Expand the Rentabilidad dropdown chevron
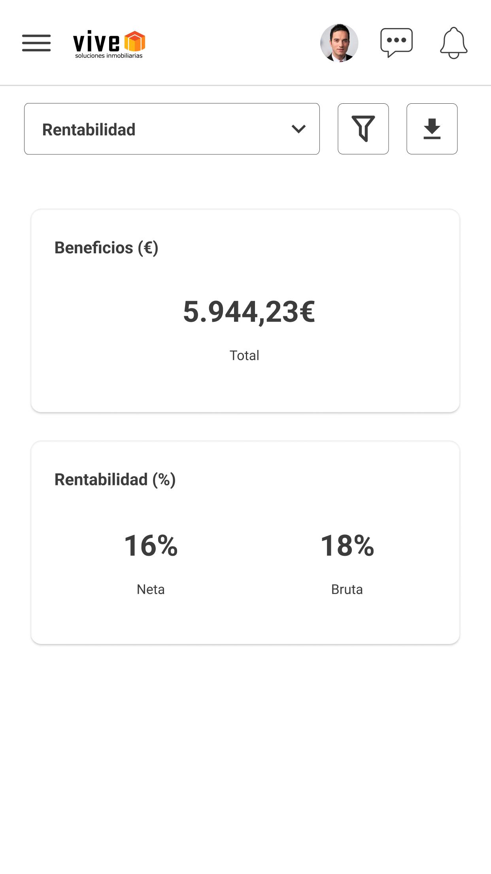Viewport: 491px width, 874px height. pyautogui.click(x=298, y=129)
